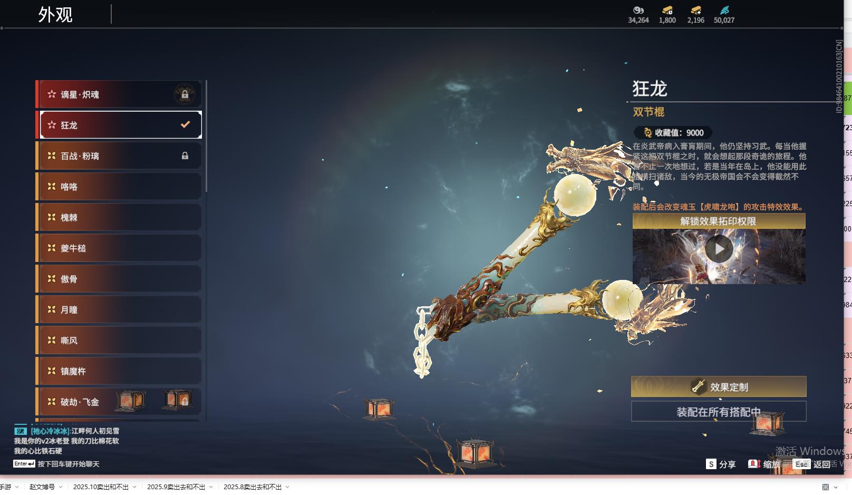
Task: Click the rarity icon beside 破劫·飞金
Action: 52,401
